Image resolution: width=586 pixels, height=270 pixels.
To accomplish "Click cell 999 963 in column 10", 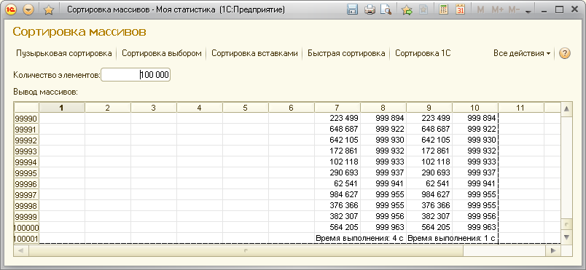I will tap(475, 228).
